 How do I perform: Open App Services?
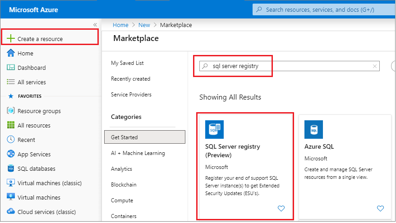pyautogui.click(x=34, y=154)
